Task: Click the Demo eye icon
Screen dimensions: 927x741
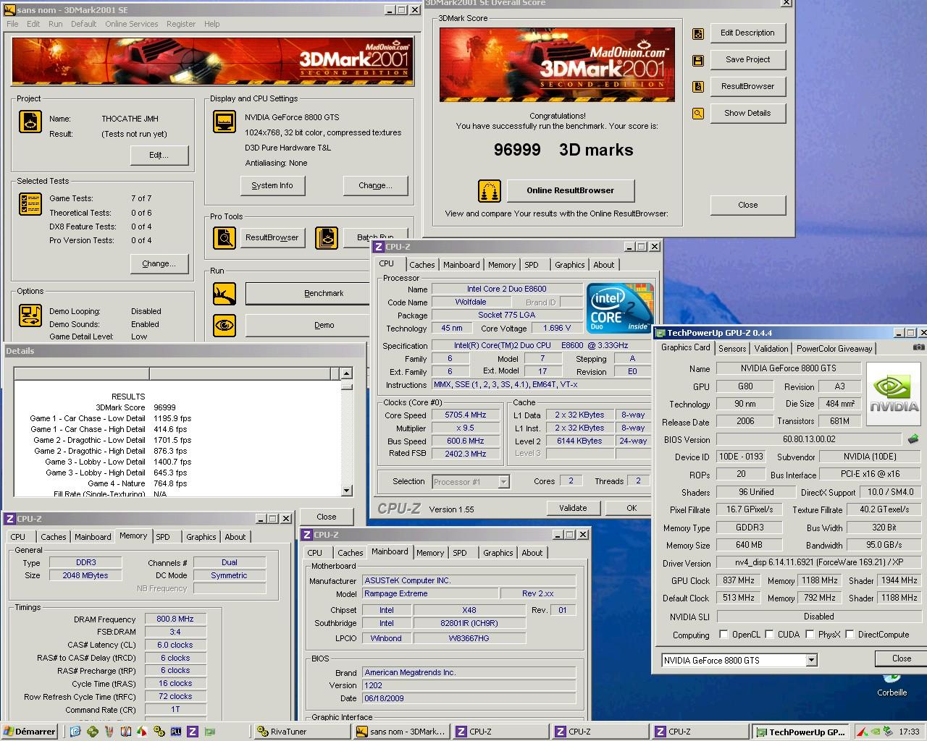Action: [x=225, y=325]
